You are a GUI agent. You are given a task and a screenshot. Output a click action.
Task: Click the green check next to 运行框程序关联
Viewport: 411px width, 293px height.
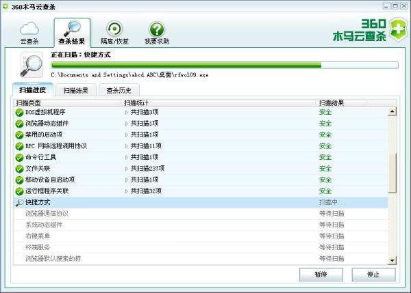click(x=19, y=191)
